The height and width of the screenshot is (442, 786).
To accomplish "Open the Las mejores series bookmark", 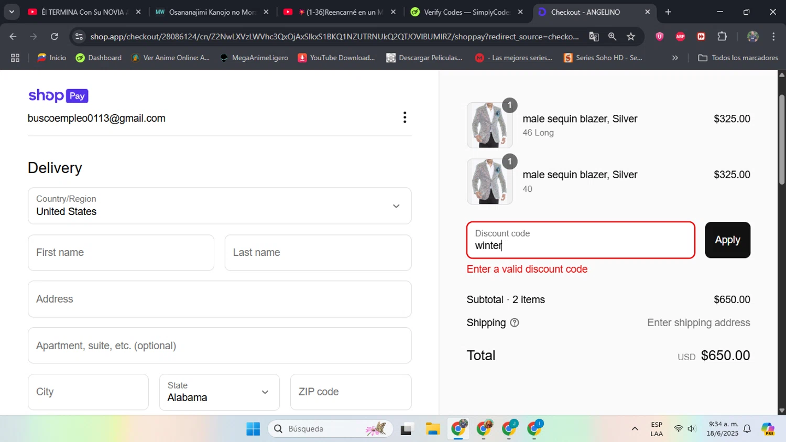I will tap(514, 58).
